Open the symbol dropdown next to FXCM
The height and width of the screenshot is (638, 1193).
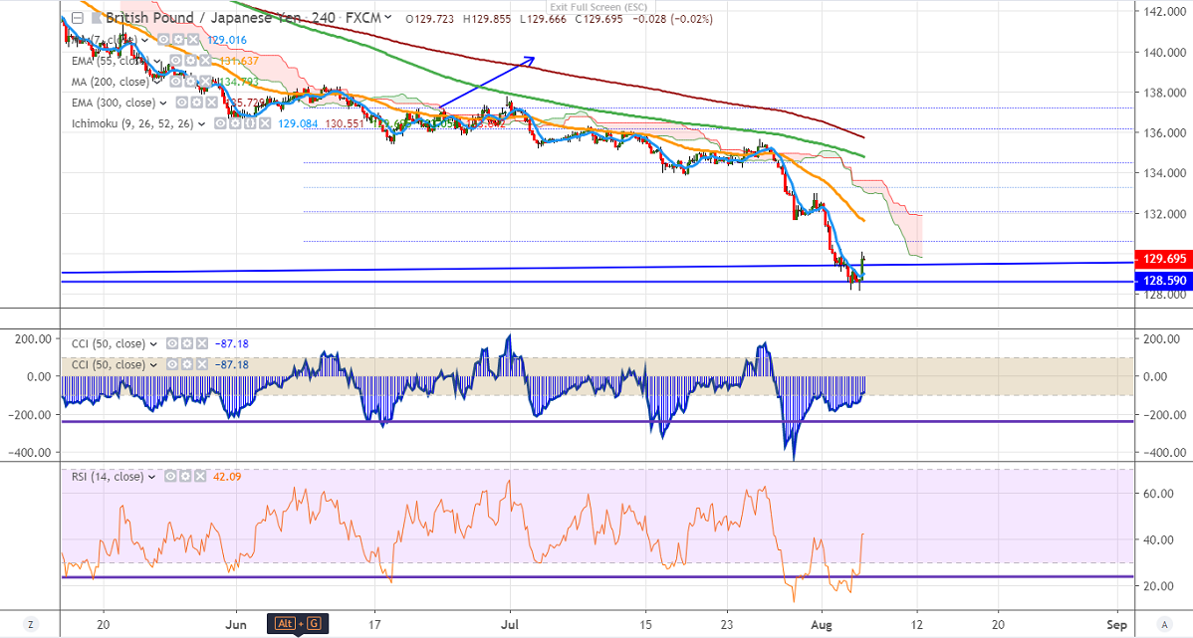tap(388, 18)
